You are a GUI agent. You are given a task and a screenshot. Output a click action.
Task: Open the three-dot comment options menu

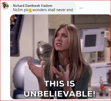point(81,8)
